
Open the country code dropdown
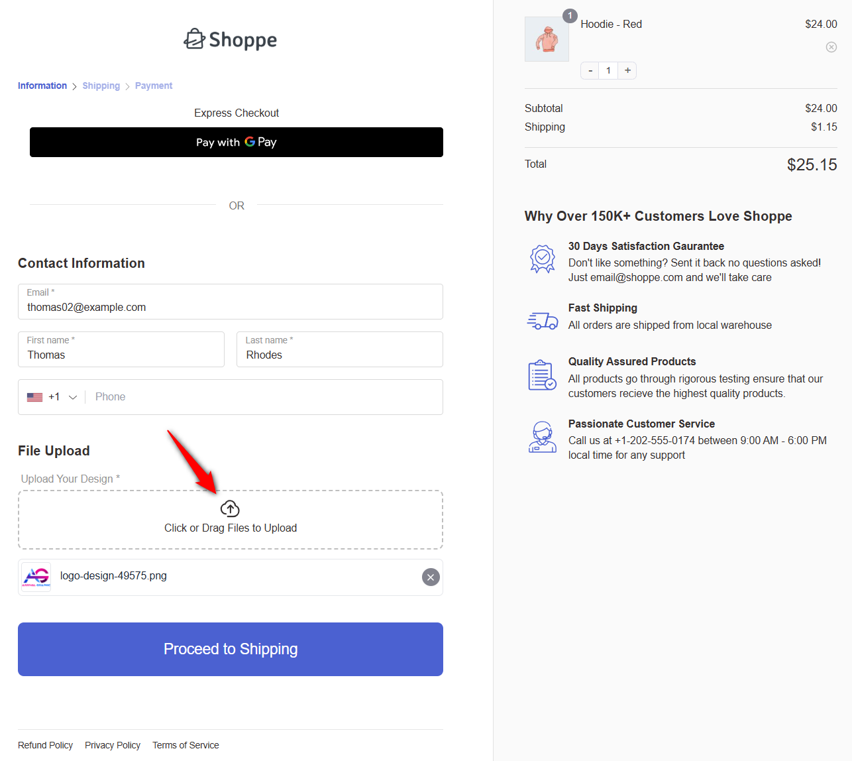tap(73, 396)
